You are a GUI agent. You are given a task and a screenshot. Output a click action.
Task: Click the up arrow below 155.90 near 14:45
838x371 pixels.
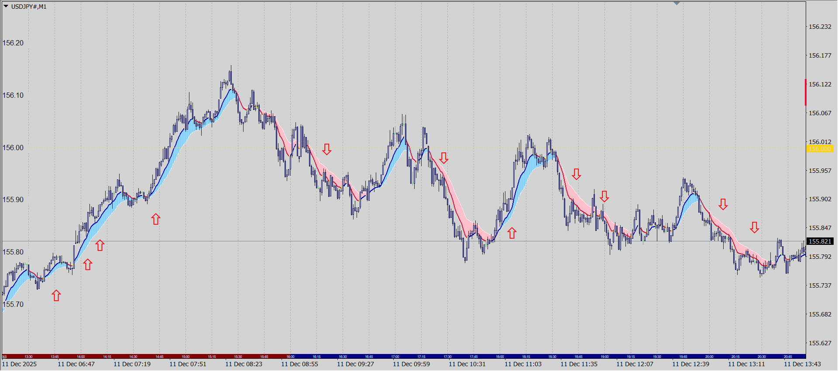[x=156, y=219]
